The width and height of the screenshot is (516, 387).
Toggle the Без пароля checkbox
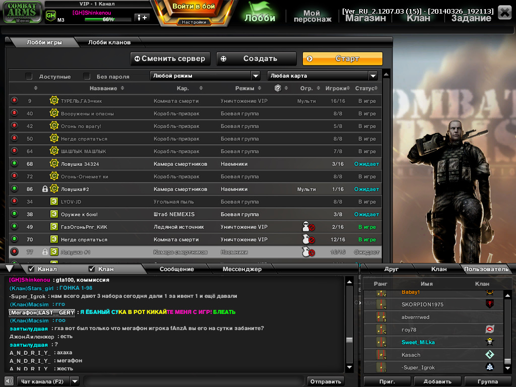(87, 77)
